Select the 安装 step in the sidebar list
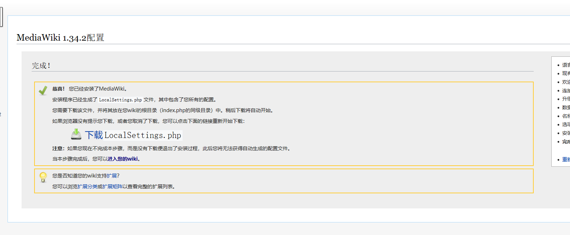This screenshot has width=570, height=235. [x=566, y=133]
